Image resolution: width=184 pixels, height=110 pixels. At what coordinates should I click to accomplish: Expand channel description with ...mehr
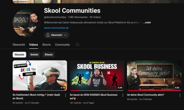coord(147,23)
